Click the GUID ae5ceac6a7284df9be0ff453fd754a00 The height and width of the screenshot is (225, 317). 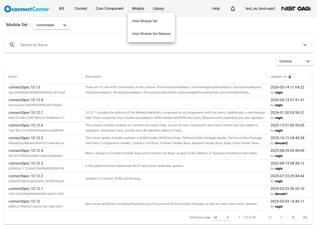pyautogui.click(x=35, y=105)
